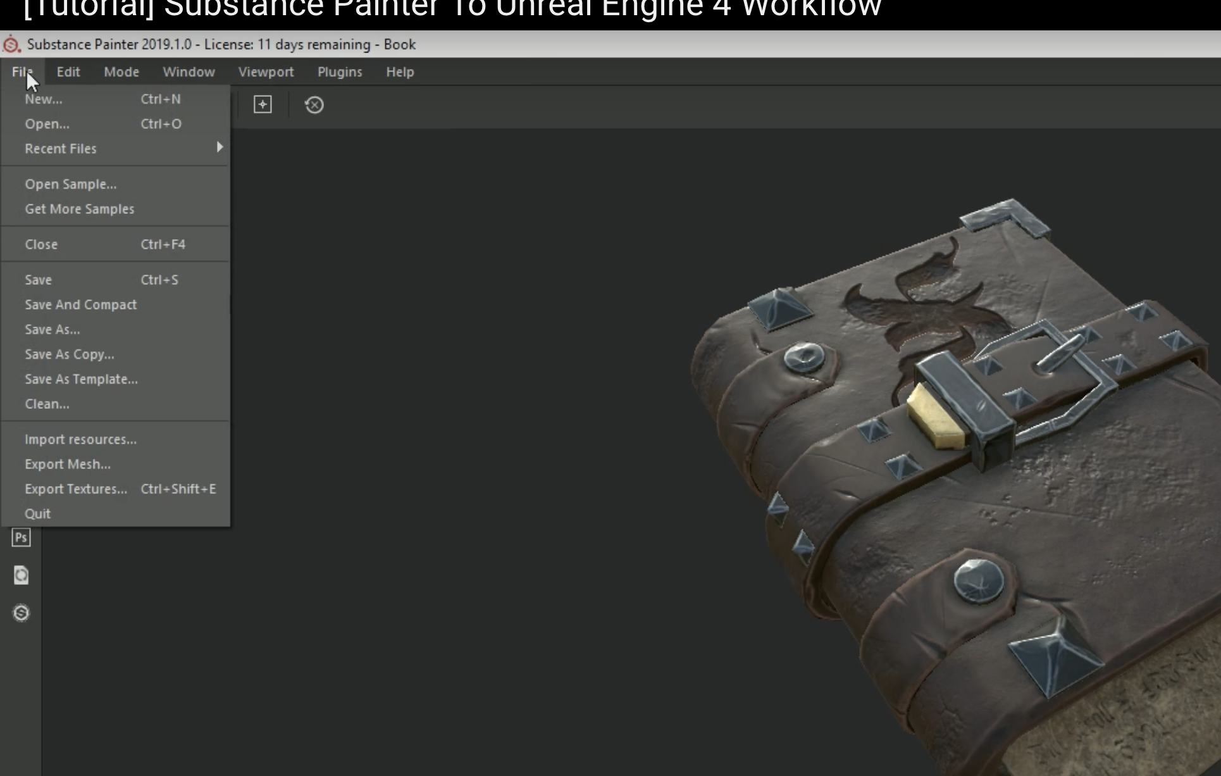Open the Viewport menu

[266, 72]
